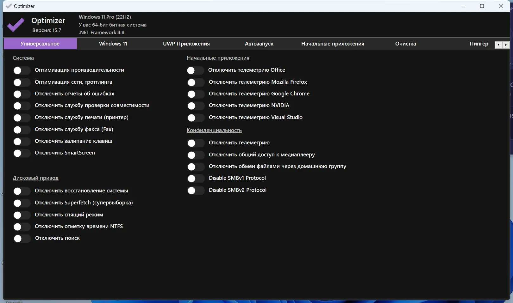Toggle Отключить залипание клавиш switch
513x303 pixels.
point(22,141)
